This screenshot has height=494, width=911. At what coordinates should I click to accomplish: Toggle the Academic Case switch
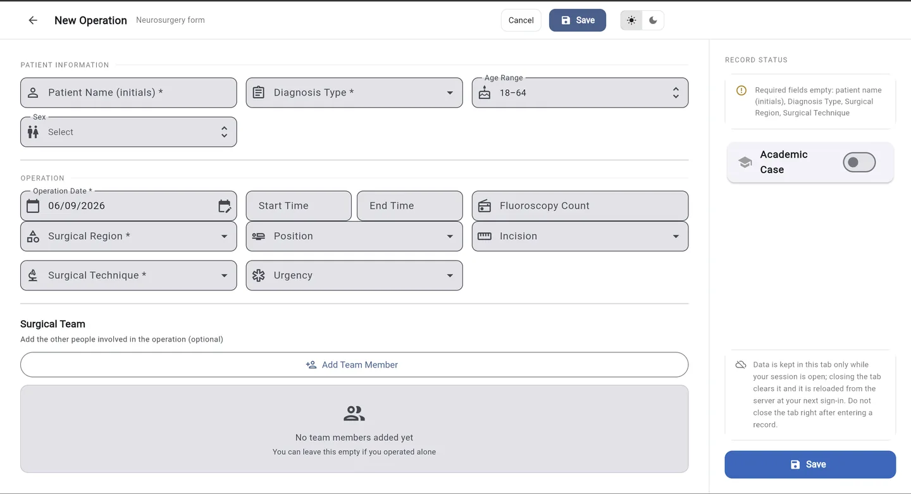859,163
